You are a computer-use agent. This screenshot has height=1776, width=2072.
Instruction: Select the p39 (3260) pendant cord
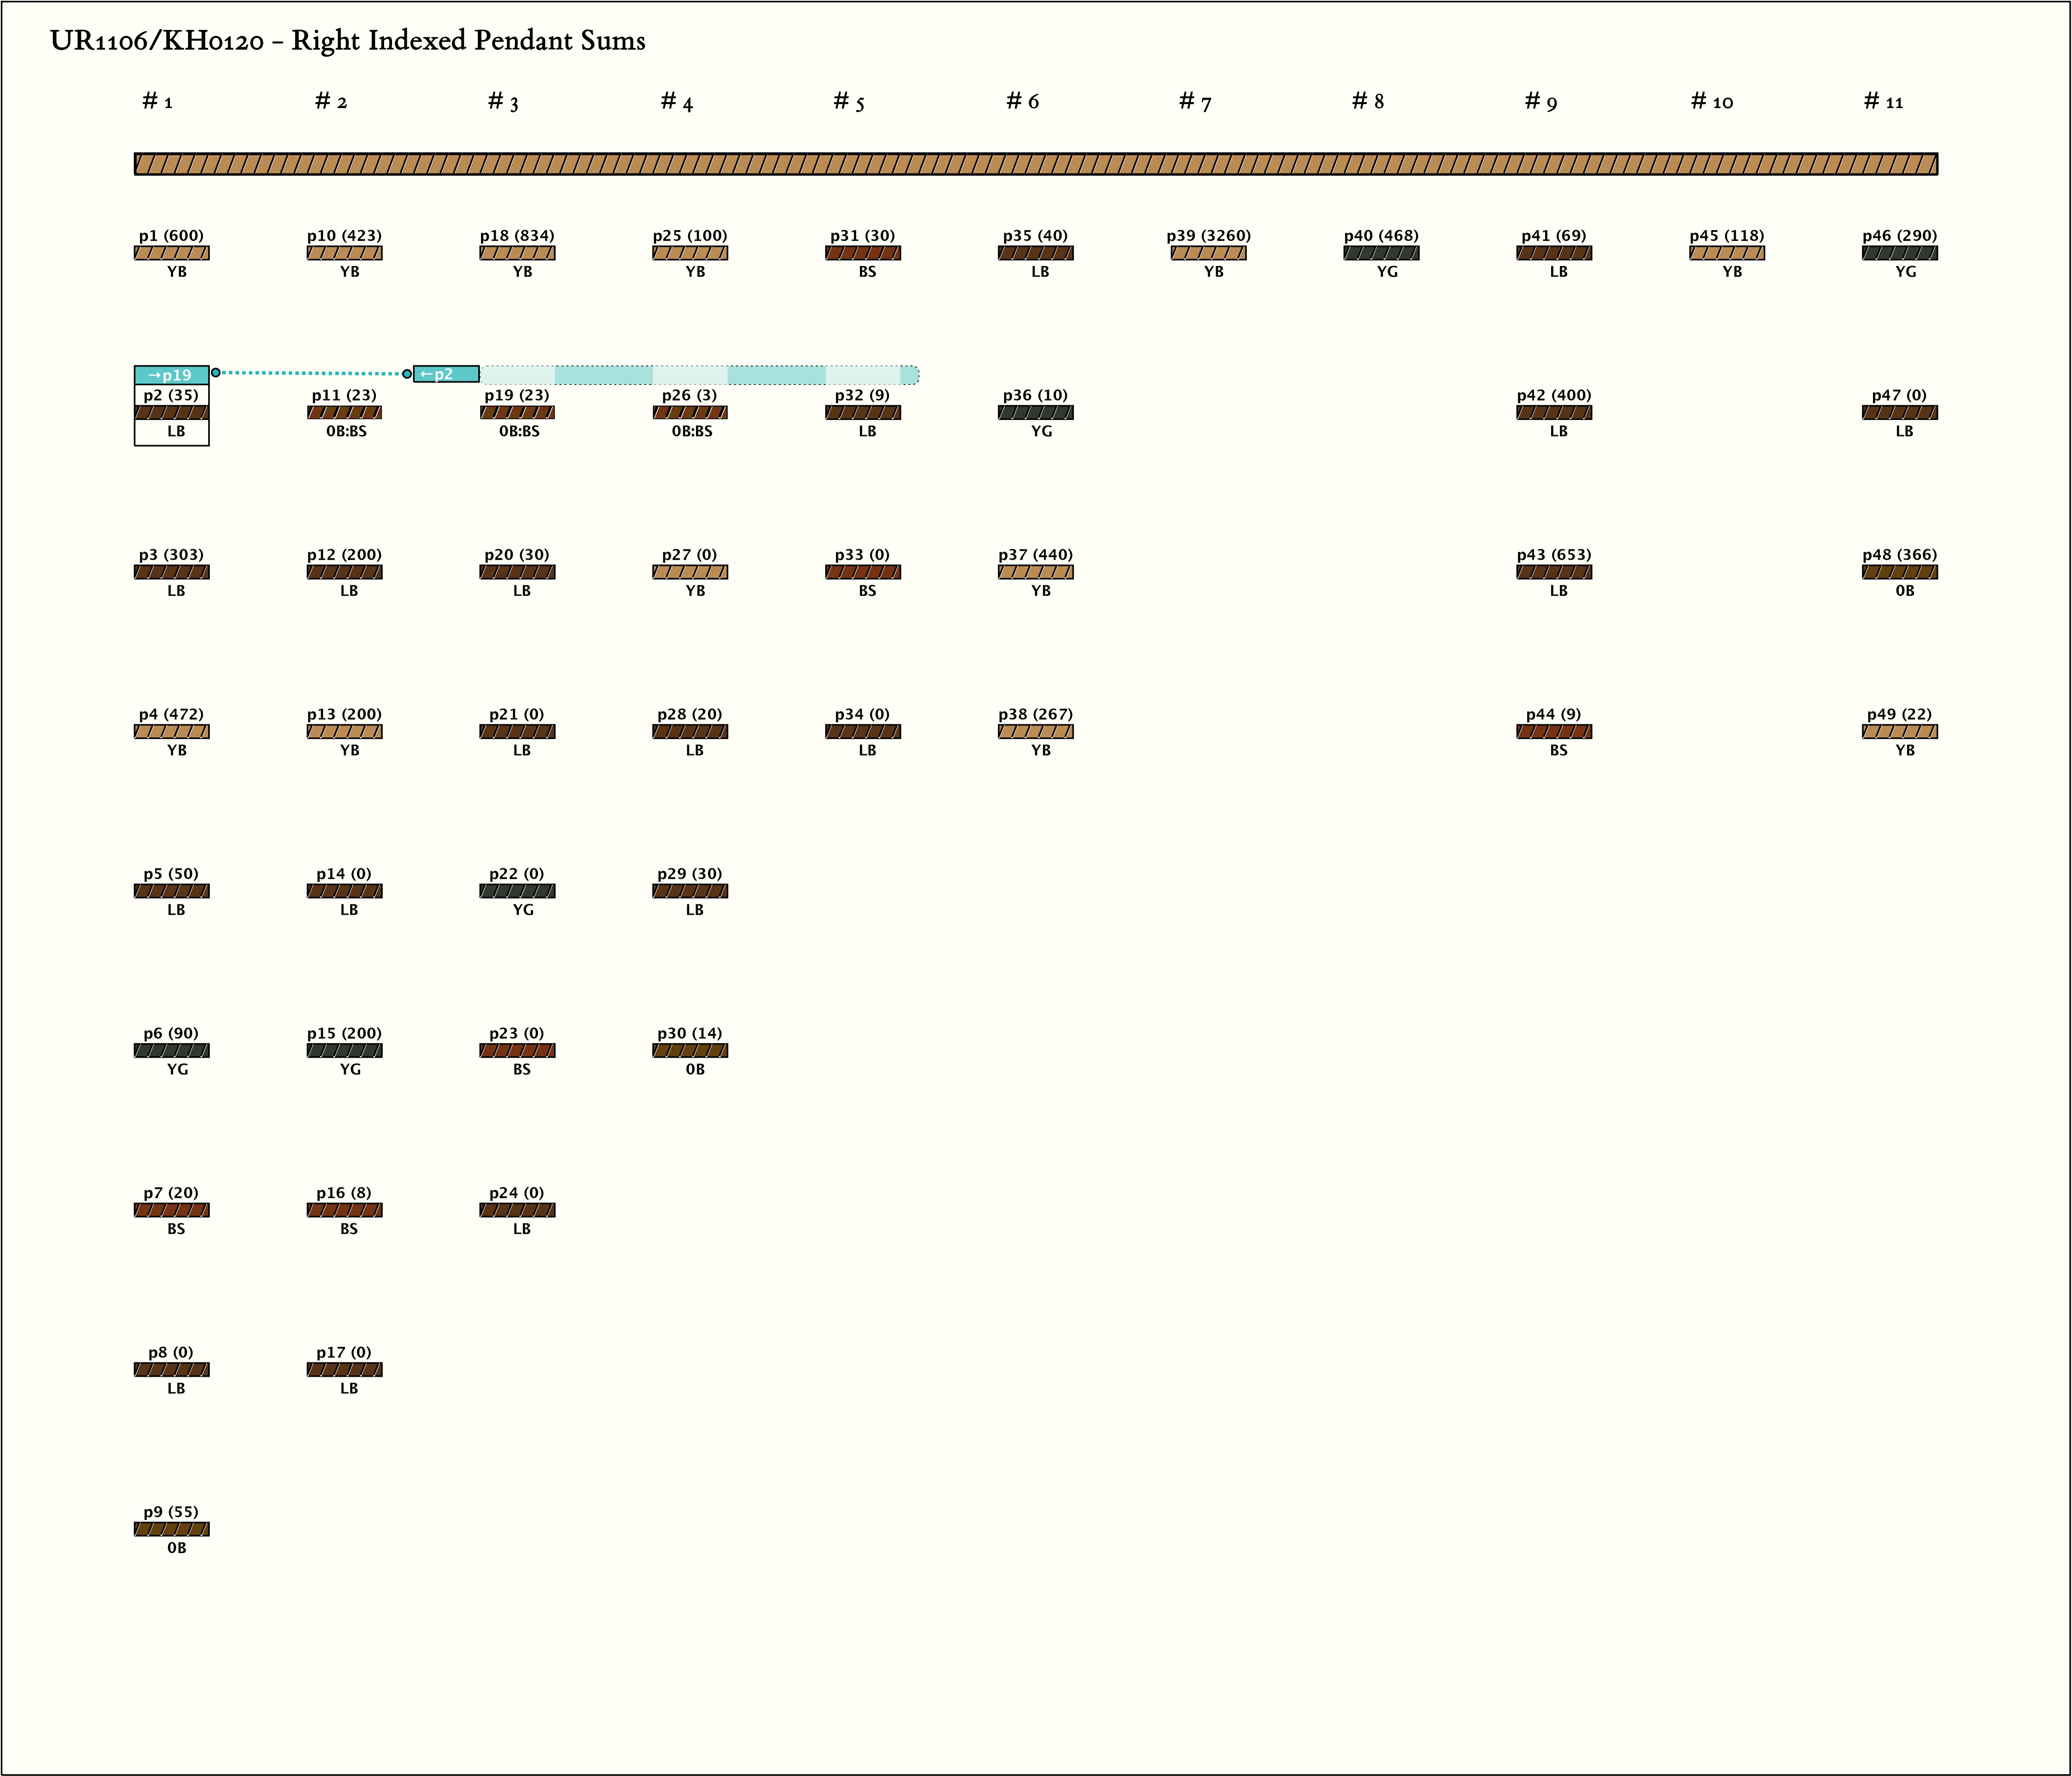pos(1208,253)
